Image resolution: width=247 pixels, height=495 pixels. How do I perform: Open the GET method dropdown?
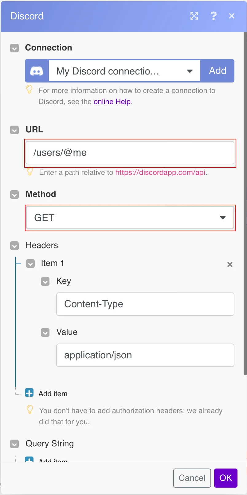[x=130, y=218]
